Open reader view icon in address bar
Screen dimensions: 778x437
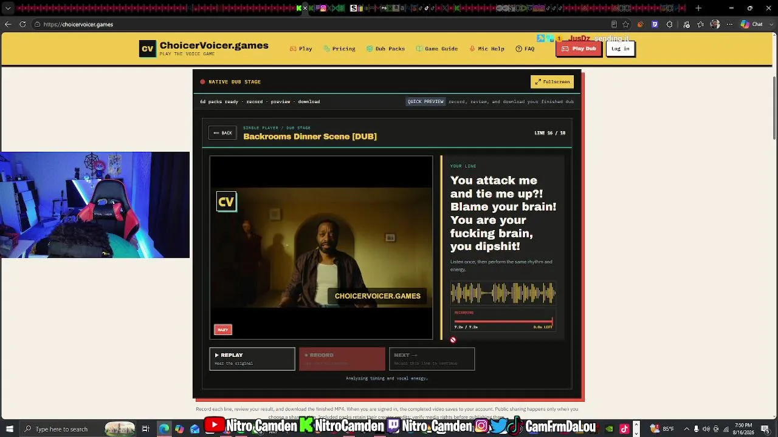click(x=614, y=24)
